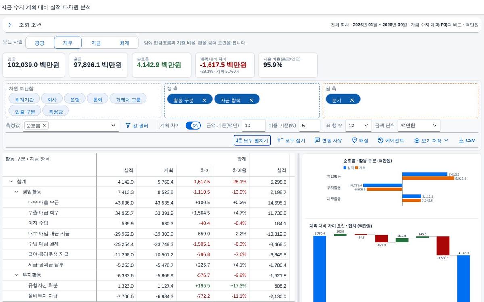Open 해설 commentary button
484x302 pixels.
pos(360,140)
